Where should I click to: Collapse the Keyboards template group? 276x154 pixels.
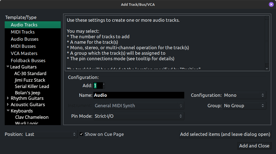(x=8, y=111)
